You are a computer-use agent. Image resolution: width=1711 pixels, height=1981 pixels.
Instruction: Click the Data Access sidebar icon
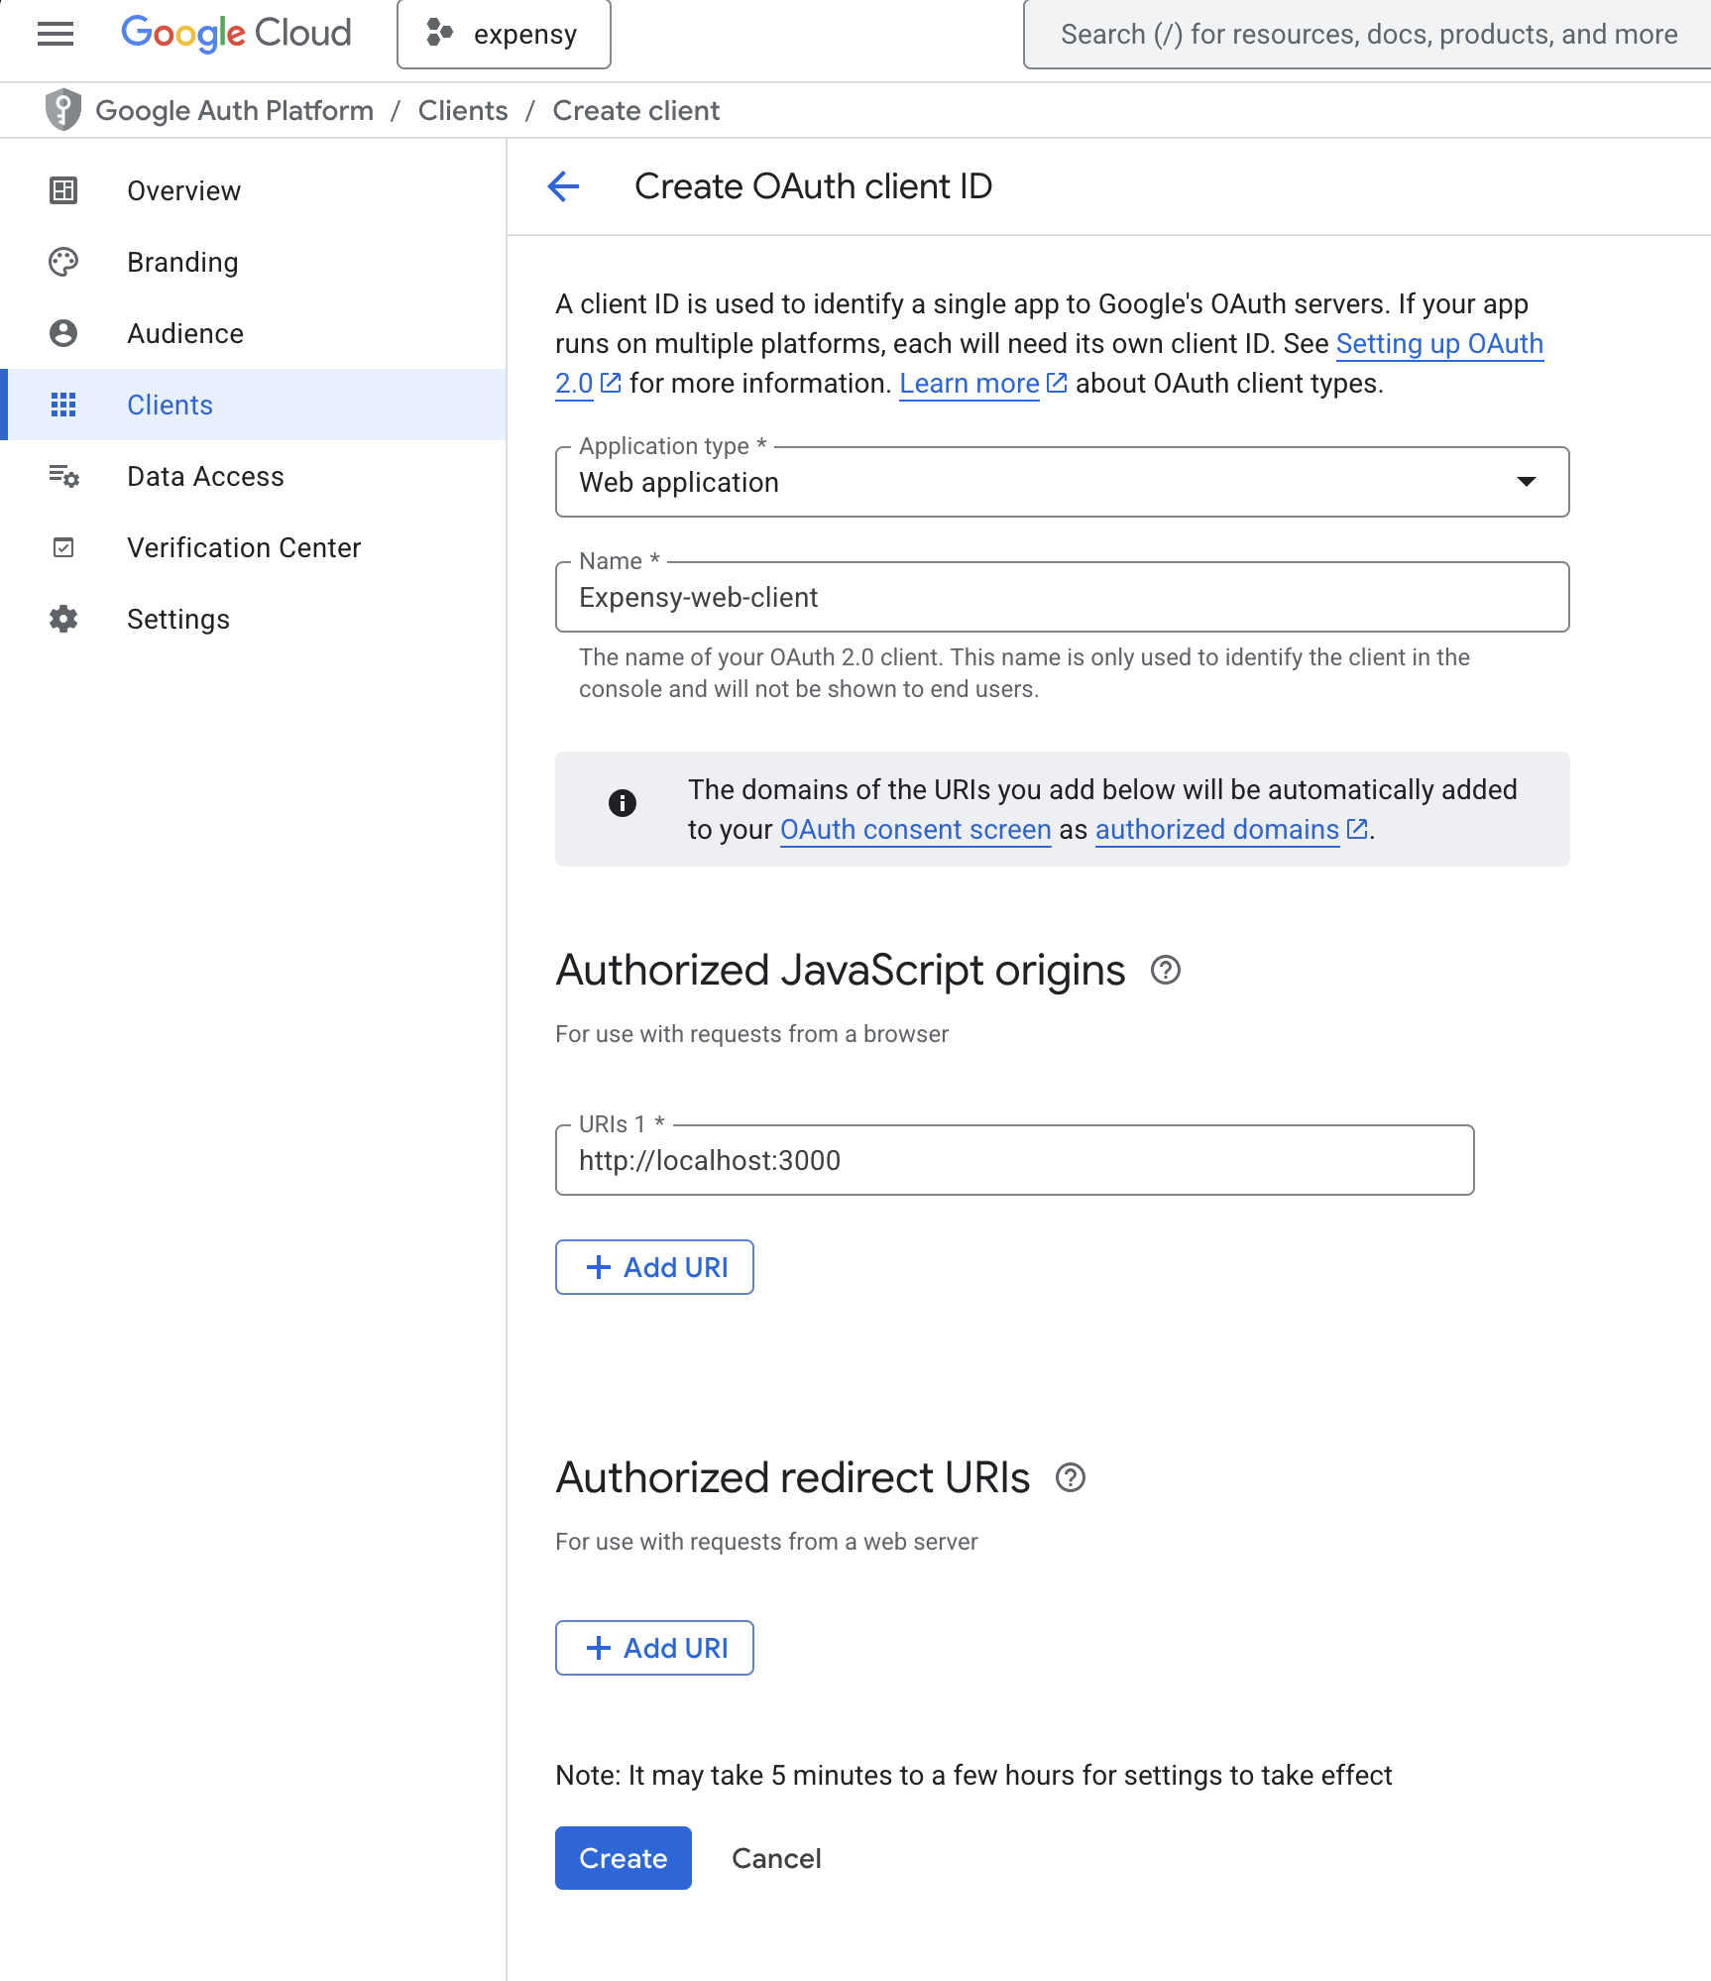pos(62,476)
